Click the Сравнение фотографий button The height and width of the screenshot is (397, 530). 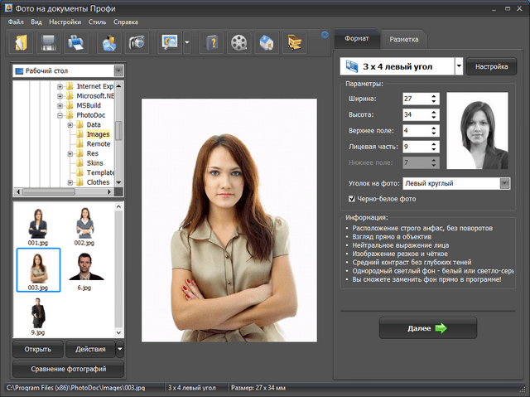[x=68, y=369]
